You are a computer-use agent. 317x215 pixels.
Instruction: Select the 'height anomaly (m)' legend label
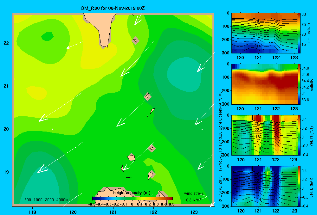132,193
